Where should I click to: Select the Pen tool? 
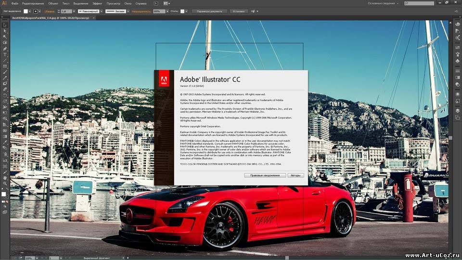click(x=5, y=49)
